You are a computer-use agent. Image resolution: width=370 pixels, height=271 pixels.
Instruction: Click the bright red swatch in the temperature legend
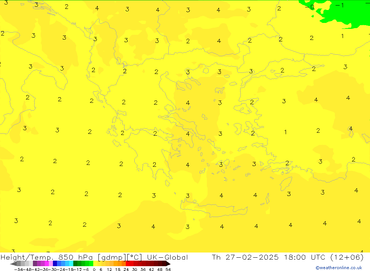tap(128, 264)
